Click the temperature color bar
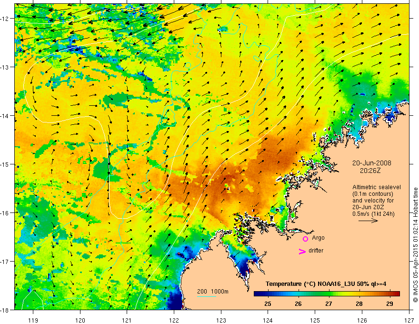Image resolution: width=419 pixels, height=324 pixels. point(327,294)
